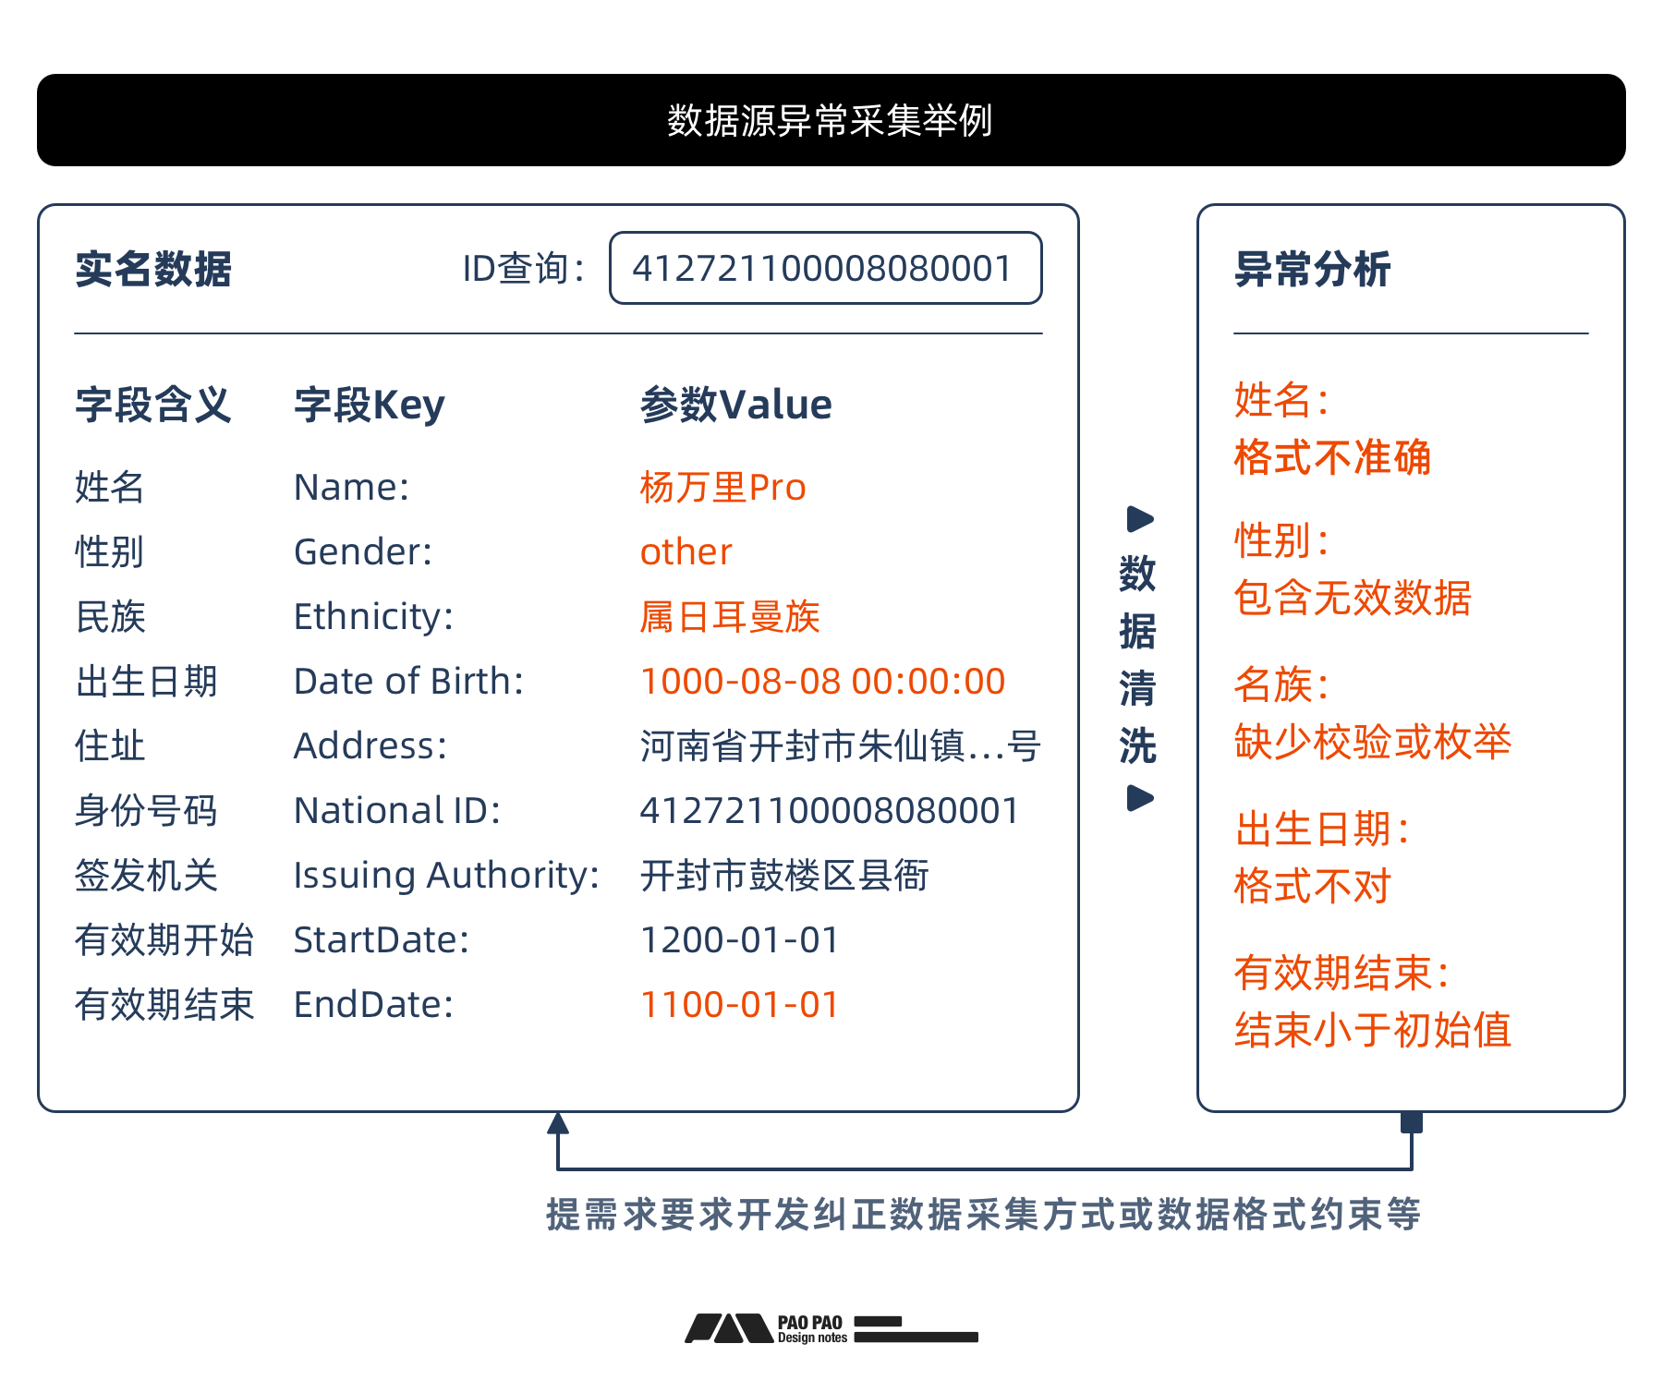Image resolution: width=1663 pixels, height=1380 pixels.
Task: Click the 实名数据 panel header
Action: [152, 268]
